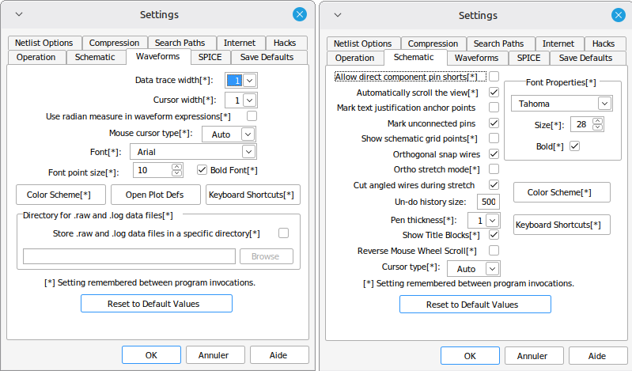Increase the Font point size spinner
Viewport: 632px width, 371px height.
(x=178, y=166)
